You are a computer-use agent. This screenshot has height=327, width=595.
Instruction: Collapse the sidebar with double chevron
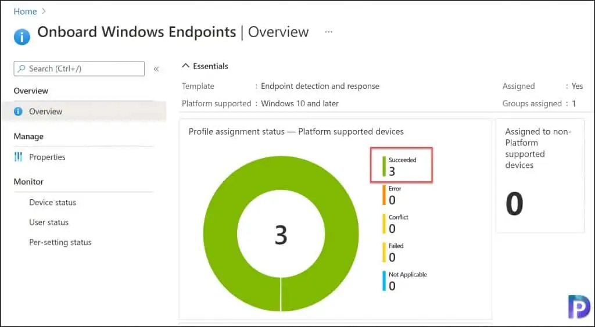156,69
